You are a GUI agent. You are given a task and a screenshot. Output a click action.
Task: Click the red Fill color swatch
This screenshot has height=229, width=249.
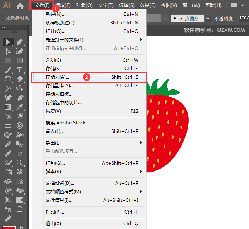(x=9, y=227)
